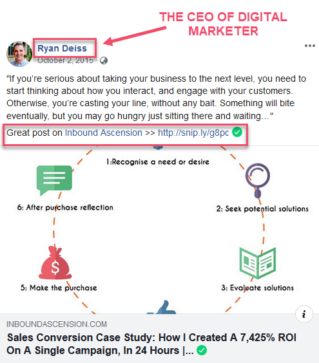Open the snip.ly/g8pc short link
This screenshot has width=319, height=363.
tap(193, 133)
